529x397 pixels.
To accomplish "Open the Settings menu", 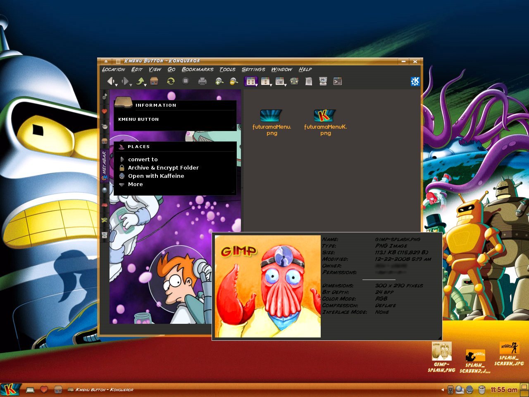I will click(x=253, y=69).
